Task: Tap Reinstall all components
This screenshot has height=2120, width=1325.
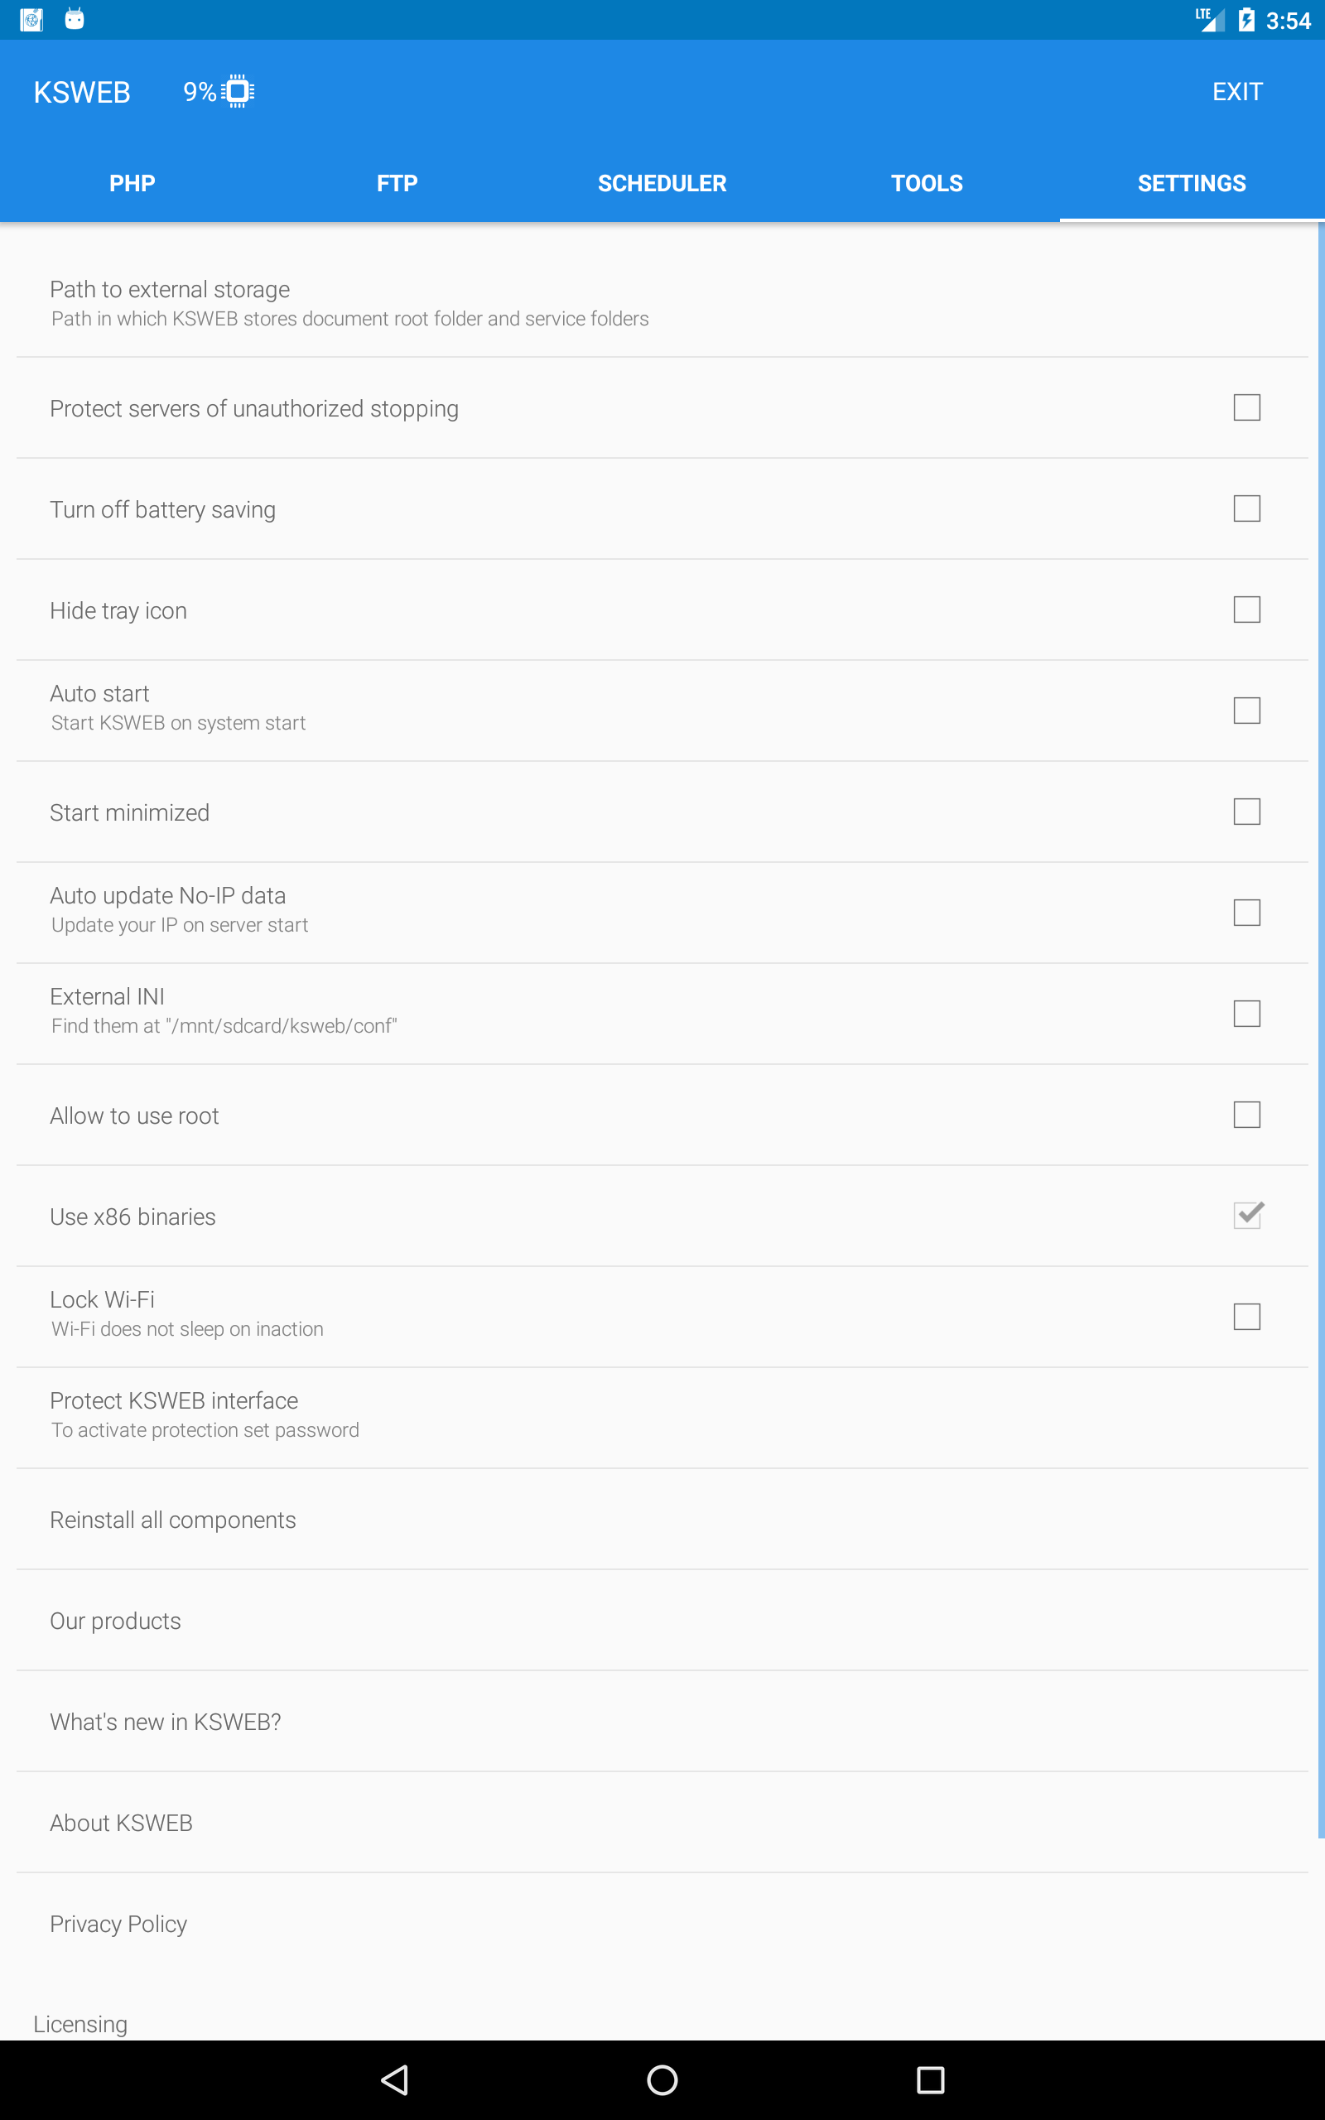Action: point(172,1520)
